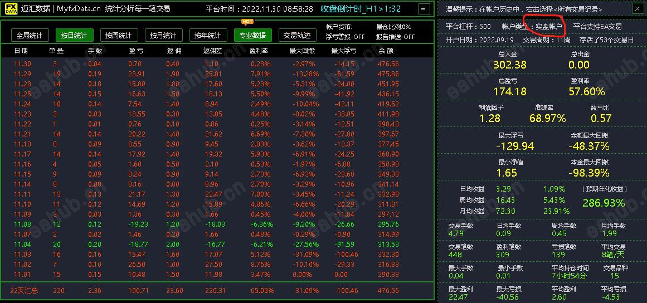
Task: Open the 专业数据 tab
Action: pos(252,36)
